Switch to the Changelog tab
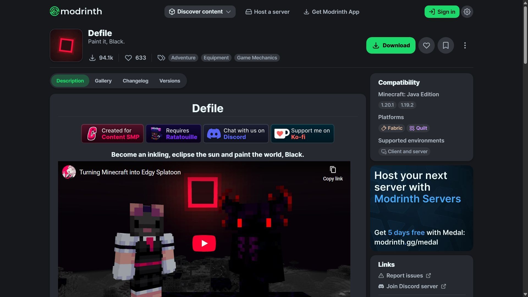 click(x=135, y=81)
